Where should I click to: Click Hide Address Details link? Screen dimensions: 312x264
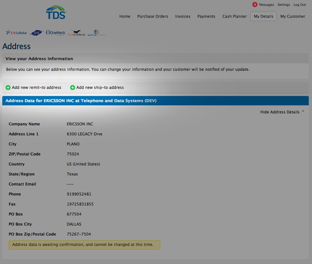pyautogui.click(x=280, y=112)
